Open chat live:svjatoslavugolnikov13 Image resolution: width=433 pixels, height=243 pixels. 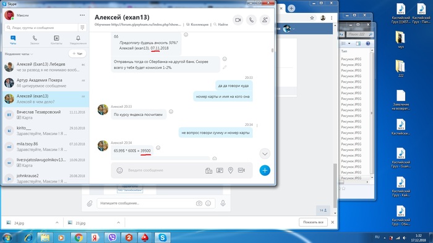46,163
